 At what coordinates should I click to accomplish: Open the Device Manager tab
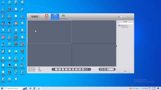tap(63, 17)
